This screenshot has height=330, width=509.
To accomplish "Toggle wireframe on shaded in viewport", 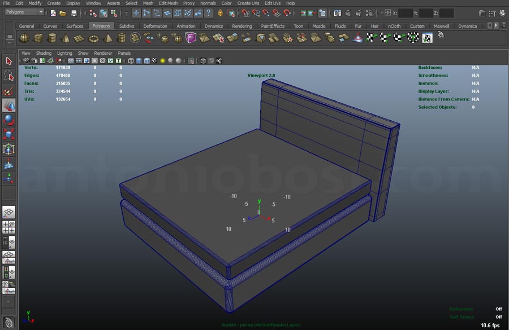I will 147,61.
